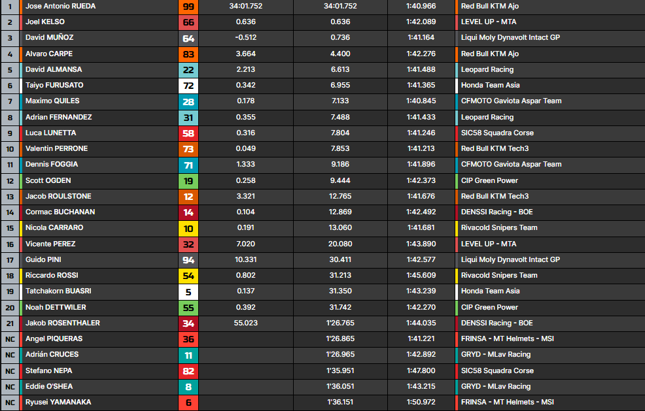Click the red number 82 badge
Viewport: 645px width, 411px height.
[x=188, y=371]
